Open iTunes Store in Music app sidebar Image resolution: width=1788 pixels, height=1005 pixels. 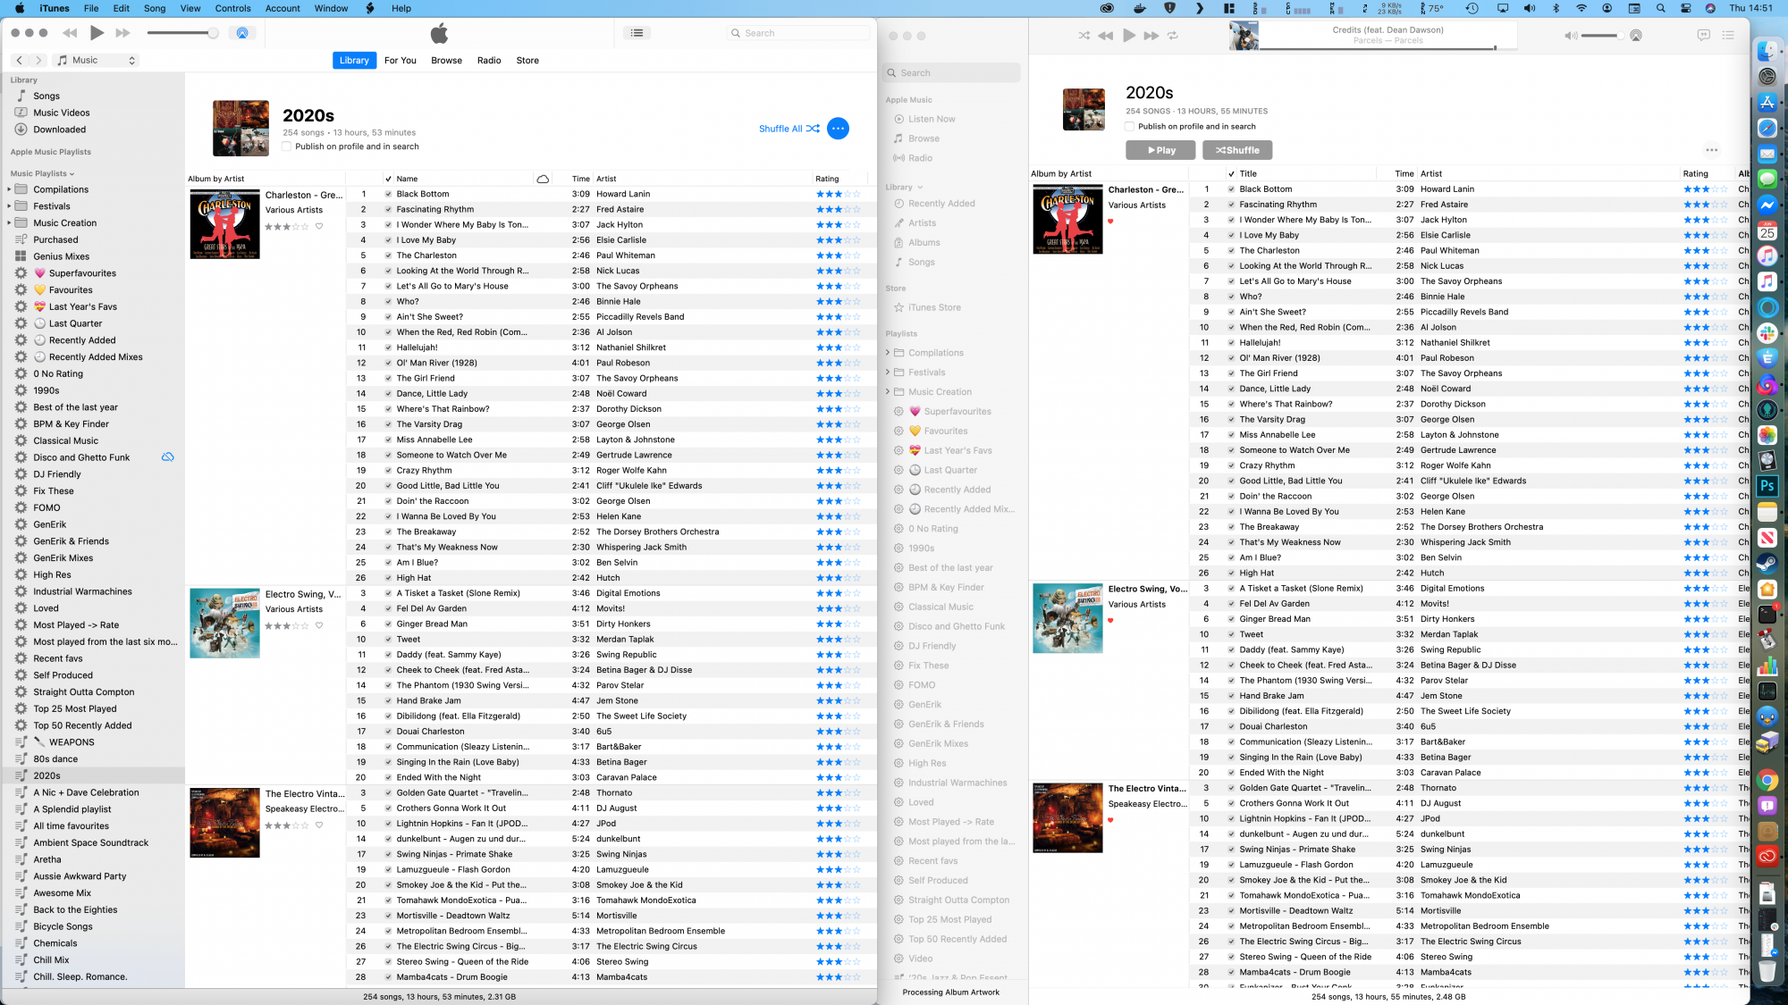coord(934,307)
